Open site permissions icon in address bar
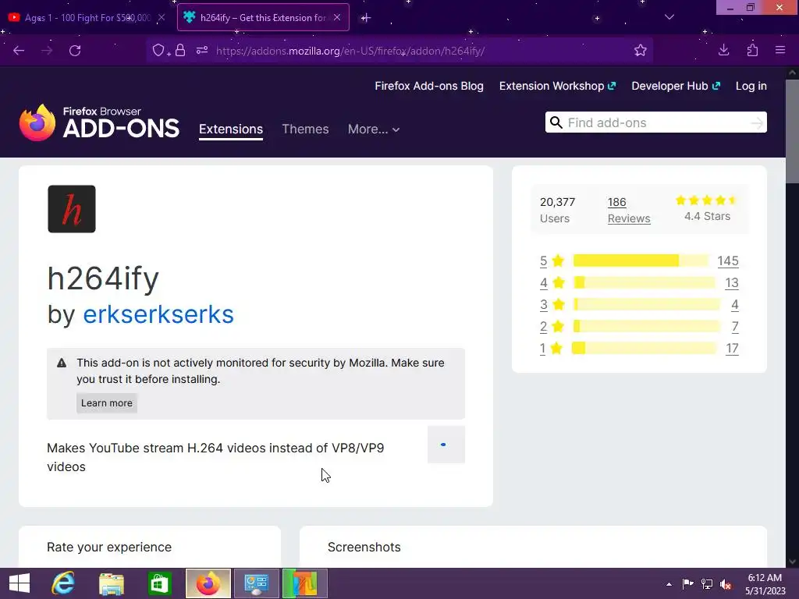The image size is (799, 599). (202, 51)
